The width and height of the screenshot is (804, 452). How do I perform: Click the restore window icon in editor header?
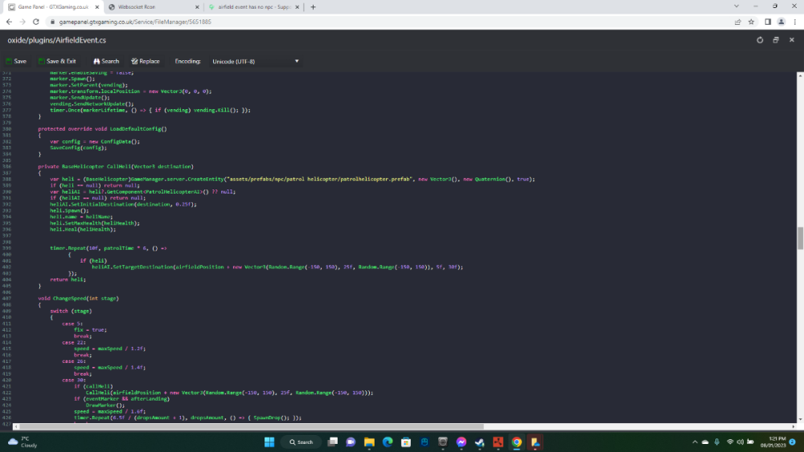point(776,40)
